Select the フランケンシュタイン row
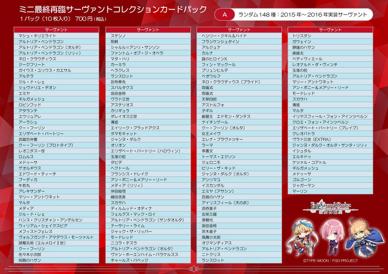388x274 pixels. click(239, 41)
